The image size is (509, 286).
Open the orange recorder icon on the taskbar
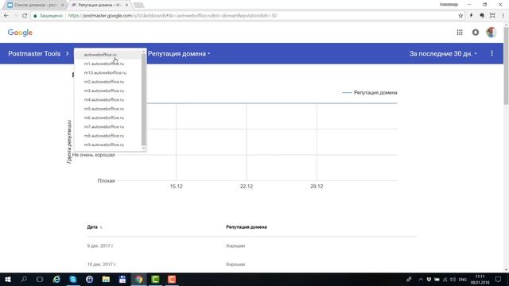[x=172, y=279]
